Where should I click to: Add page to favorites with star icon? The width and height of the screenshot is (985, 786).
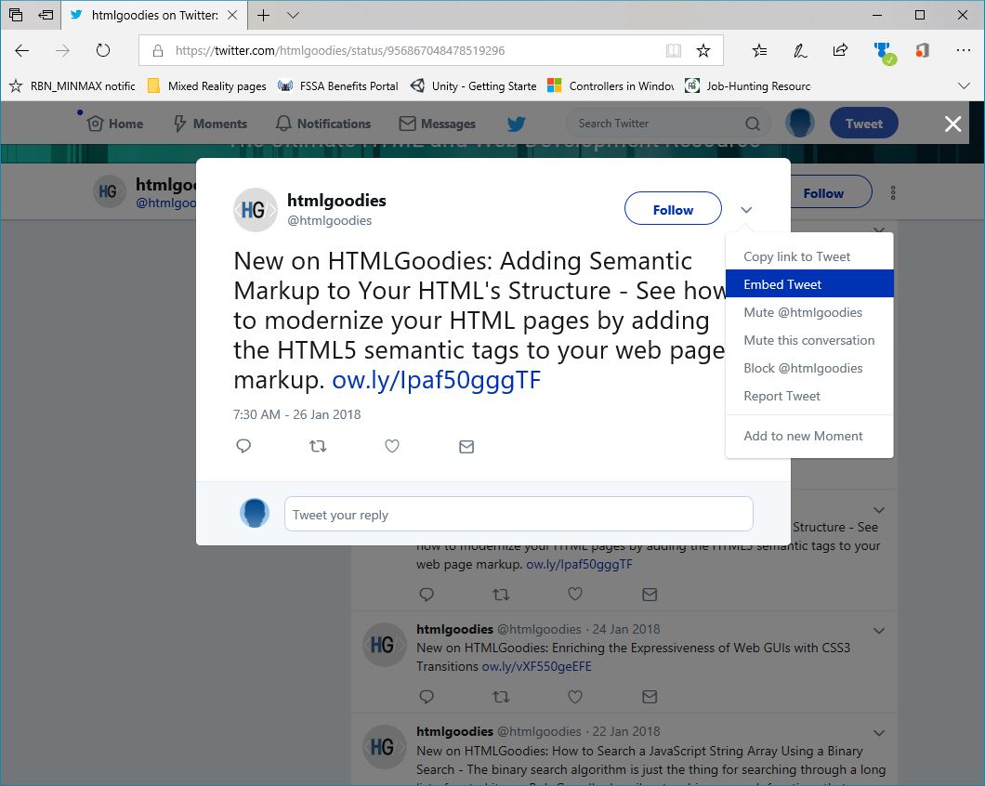pos(703,51)
